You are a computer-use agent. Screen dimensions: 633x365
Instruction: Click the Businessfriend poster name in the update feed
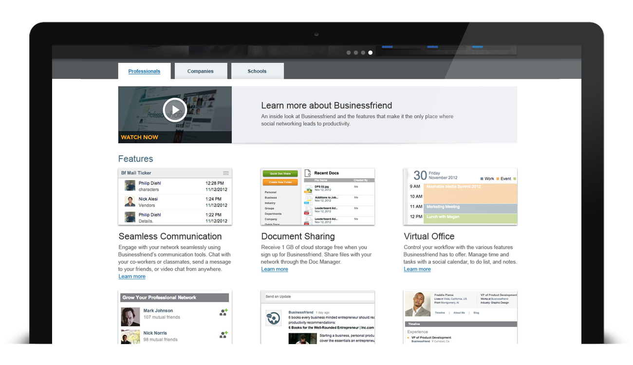coord(301,312)
